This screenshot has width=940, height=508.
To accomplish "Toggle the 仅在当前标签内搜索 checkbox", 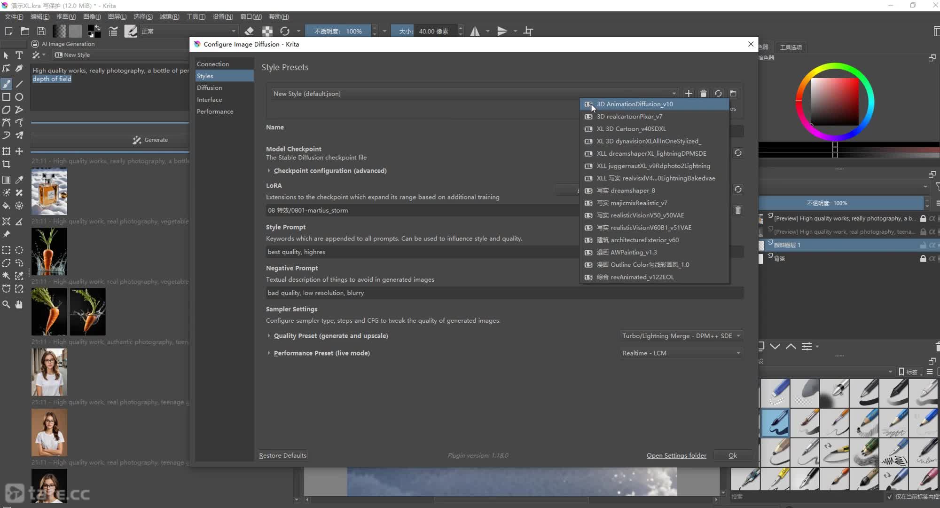I will (889, 496).
